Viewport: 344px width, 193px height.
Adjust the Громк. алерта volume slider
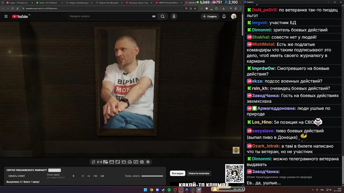[x=152, y=176]
